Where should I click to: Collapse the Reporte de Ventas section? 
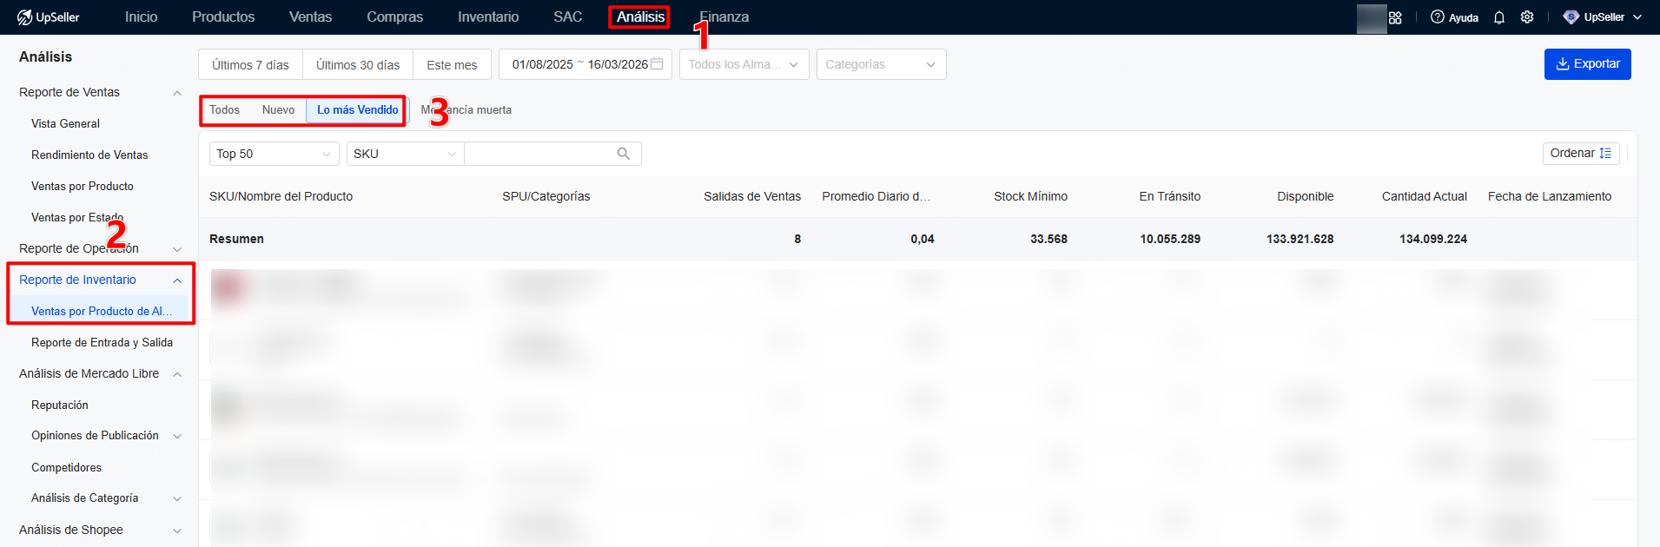tap(177, 93)
